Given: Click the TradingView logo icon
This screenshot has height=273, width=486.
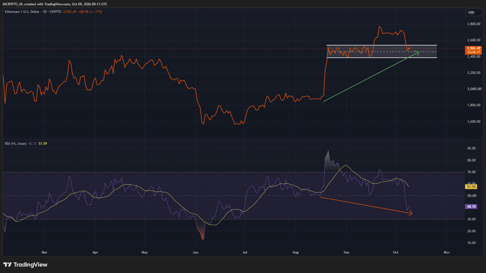Looking at the screenshot, I should tap(7, 265).
